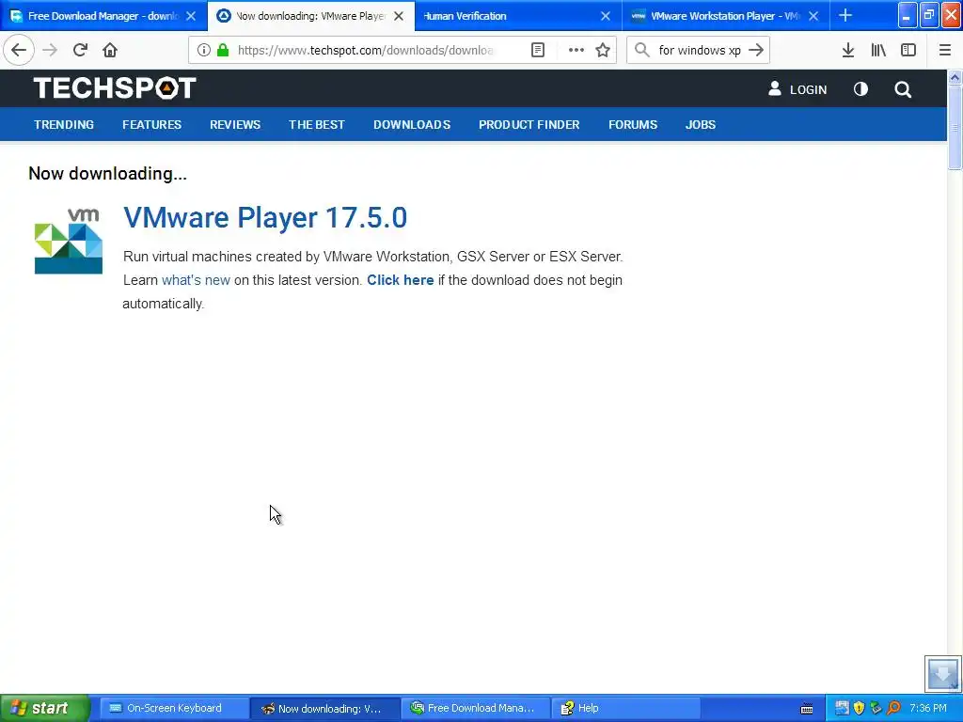
Task: Open the Firefox hamburger menu
Action: [945, 50]
